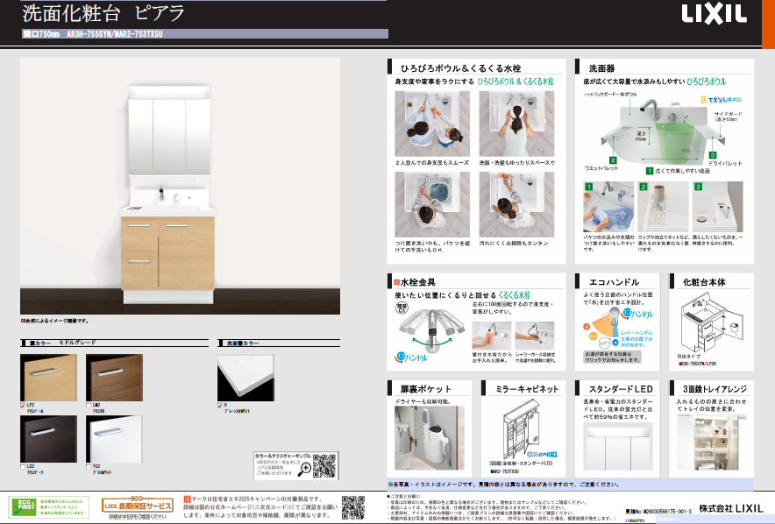
Task: Click the LIXIL logo in the header
Action: pos(715,14)
